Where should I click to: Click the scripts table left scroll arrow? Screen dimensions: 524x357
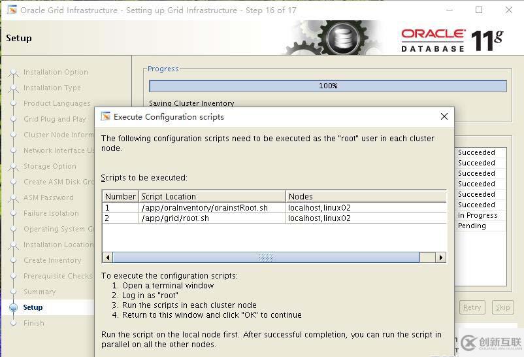(x=108, y=258)
